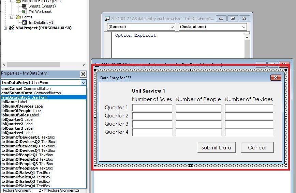Choose txtNumOfPeopleQ4 TextBox from list
The width and height of the screenshot is (296, 193).
[44, 168]
